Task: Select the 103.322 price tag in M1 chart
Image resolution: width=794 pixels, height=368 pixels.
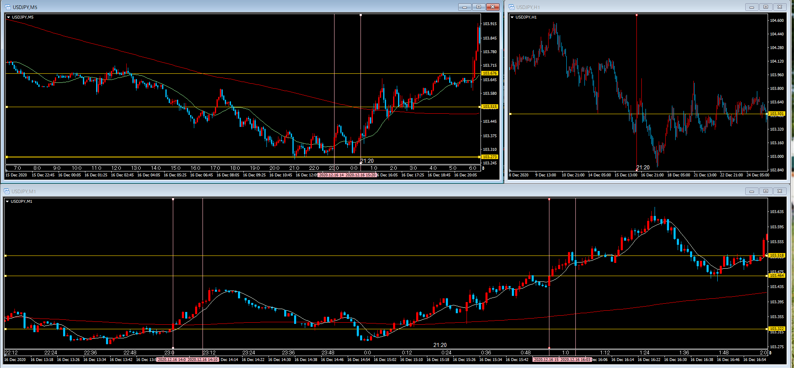Action: 776,329
